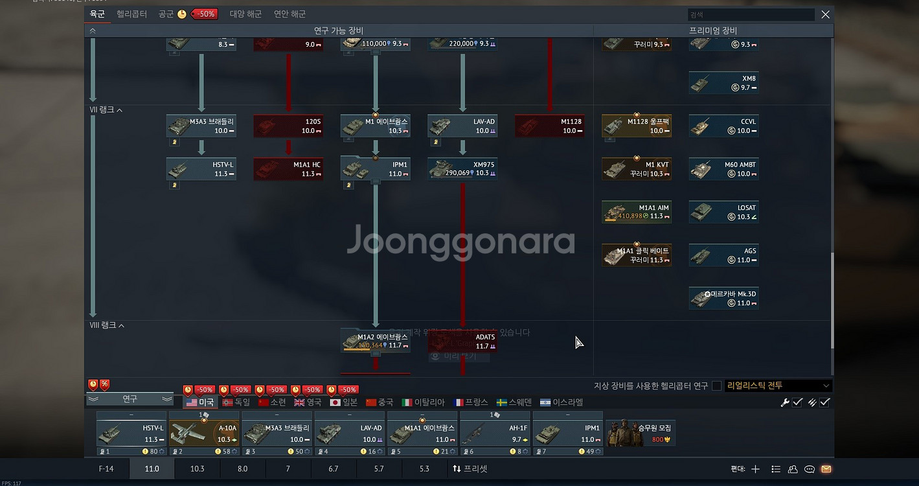Toggle helicopter research using ground vehicles checkbox
The image size is (919, 486).
pyautogui.click(x=716, y=386)
